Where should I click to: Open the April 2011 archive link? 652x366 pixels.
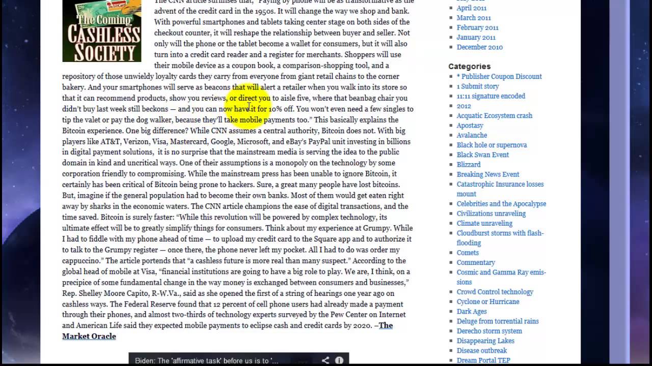471,8
